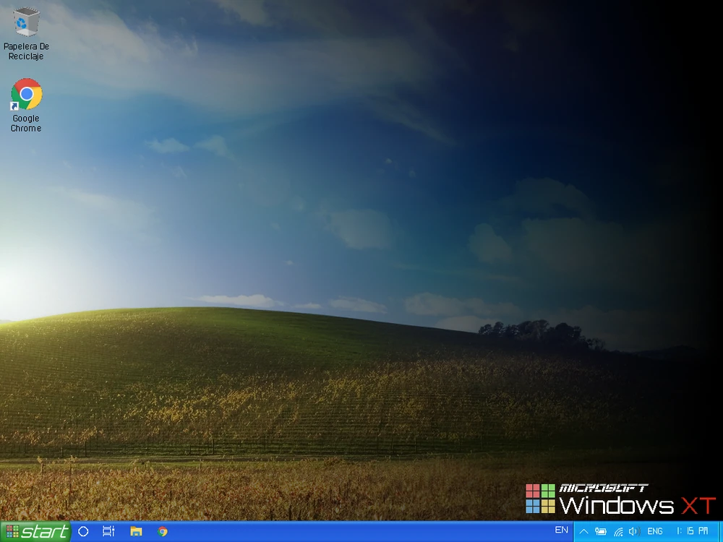Open the Papelera De Reciclaje
Image resolution: width=723 pixels, height=542 pixels.
click(26, 22)
